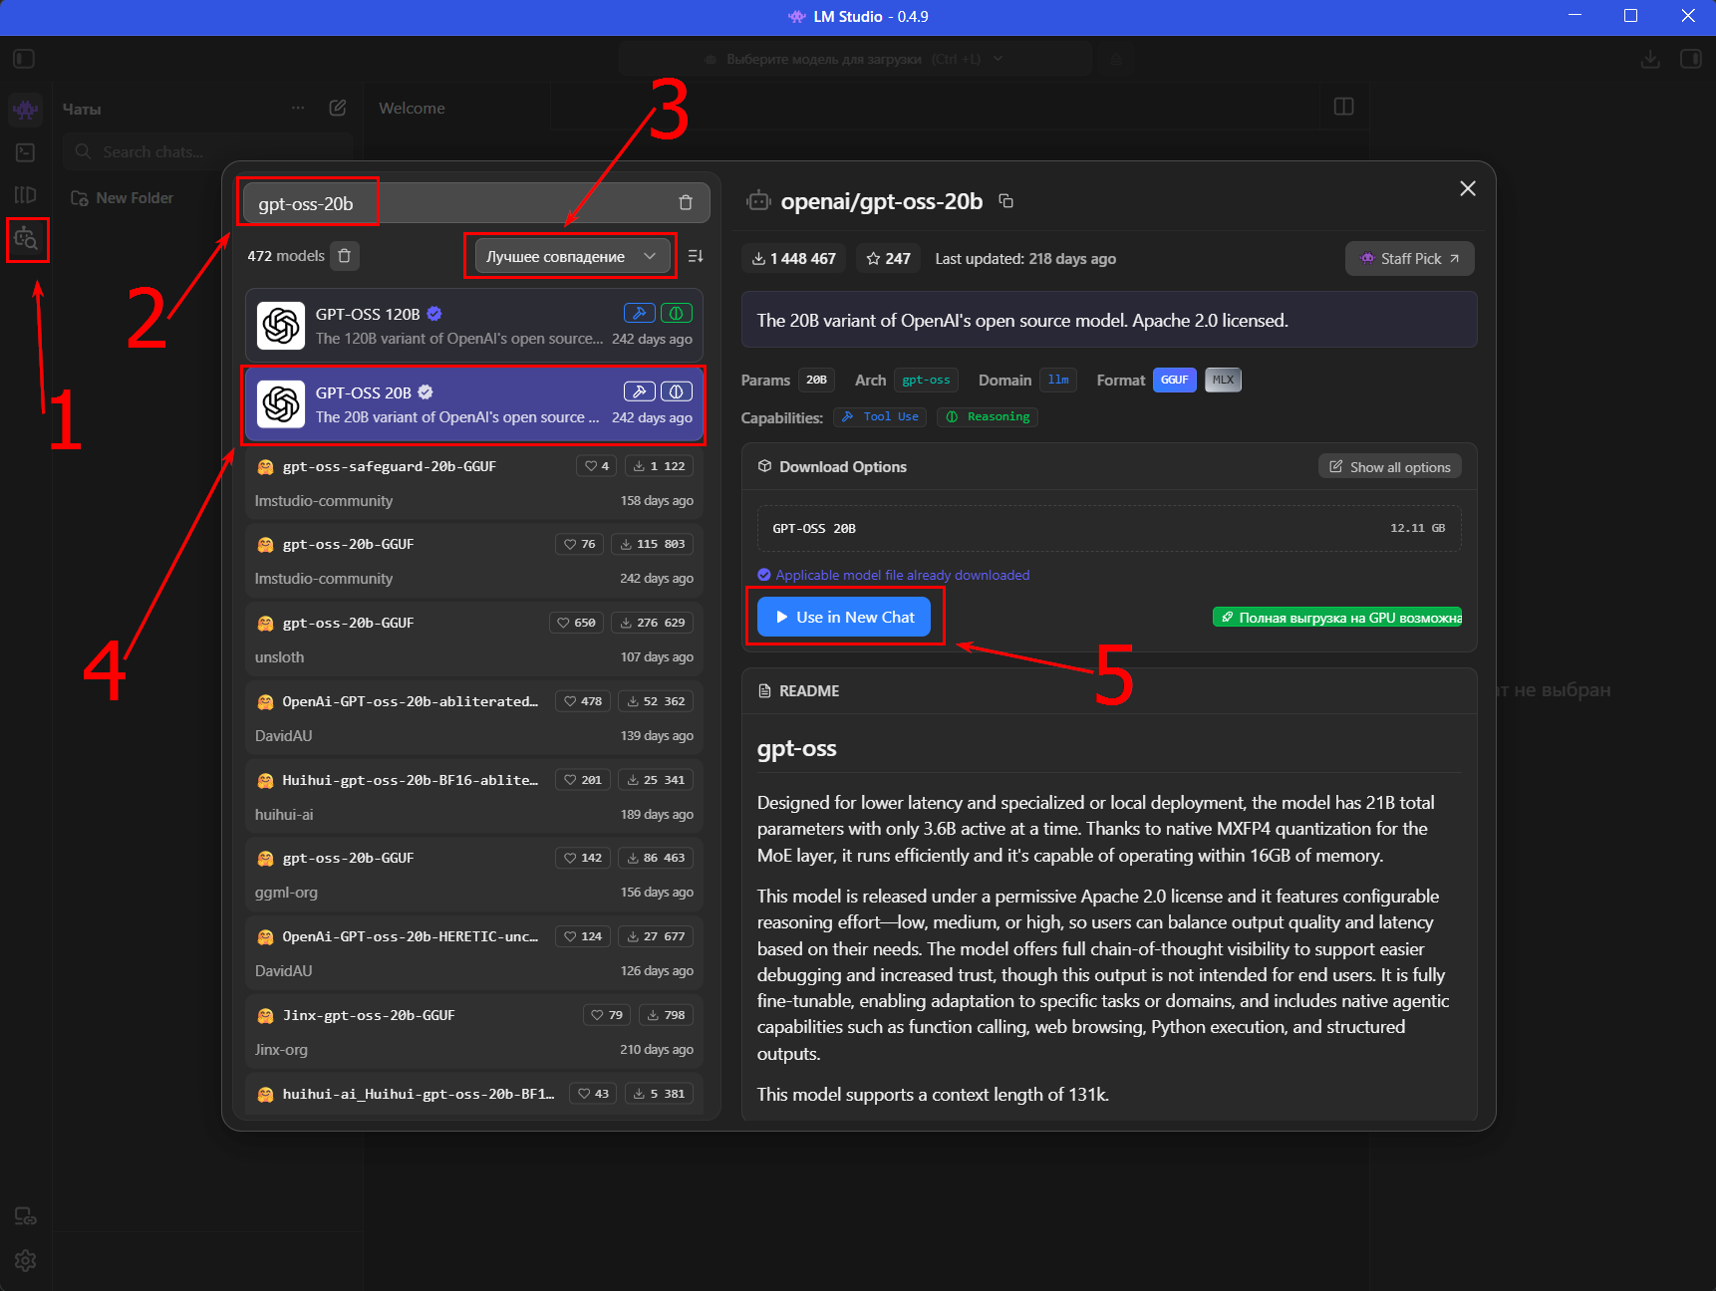Click tool use icon on GPT-OSS 120B card
Viewport: 1716px width, 1291px height.
pos(639,313)
